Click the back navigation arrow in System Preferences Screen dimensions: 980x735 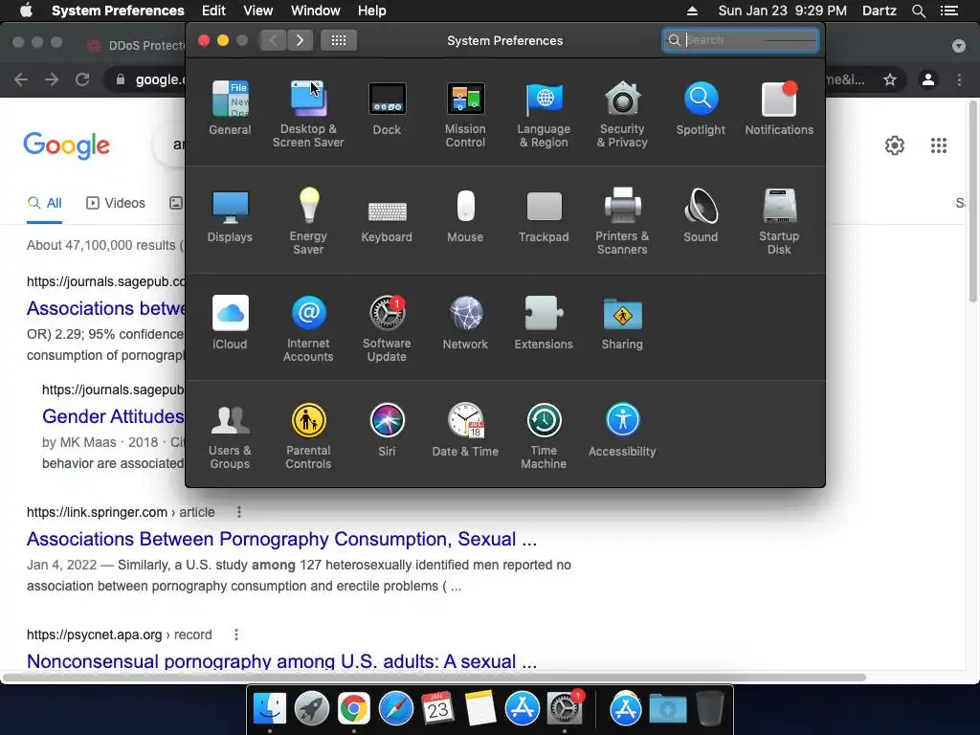273,40
